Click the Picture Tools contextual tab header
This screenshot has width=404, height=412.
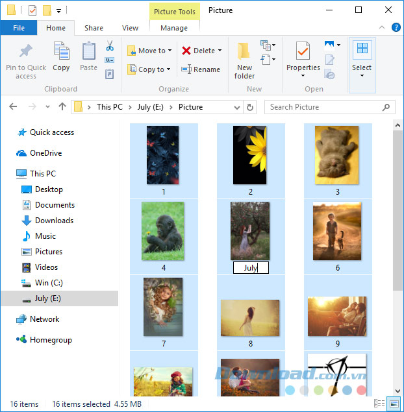point(175,12)
